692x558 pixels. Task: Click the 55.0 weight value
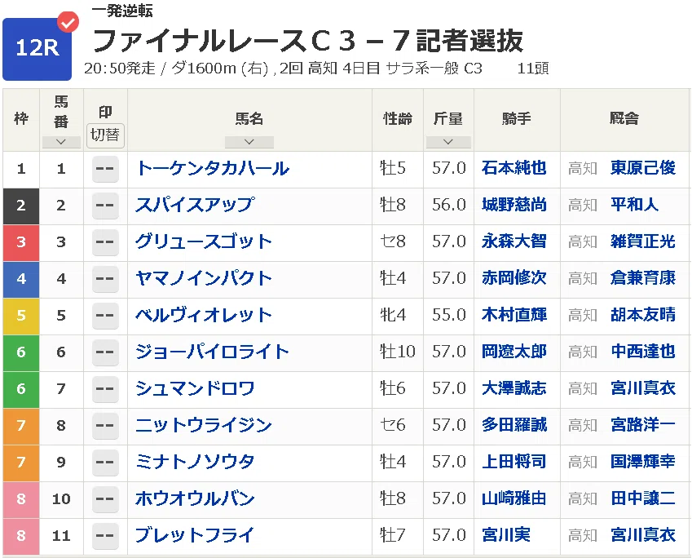(449, 315)
